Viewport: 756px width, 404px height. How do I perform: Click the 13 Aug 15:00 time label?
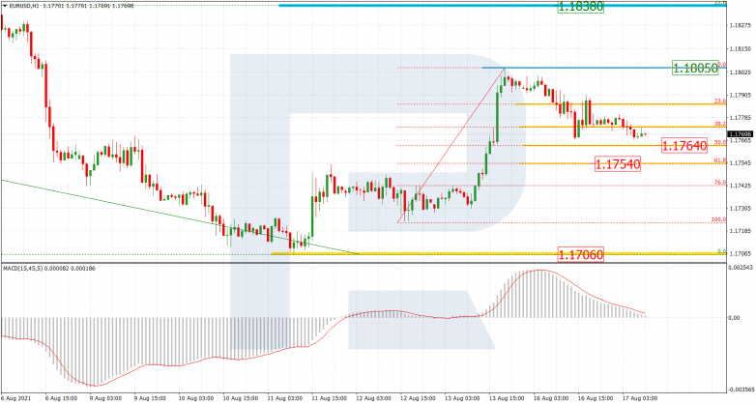point(506,399)
